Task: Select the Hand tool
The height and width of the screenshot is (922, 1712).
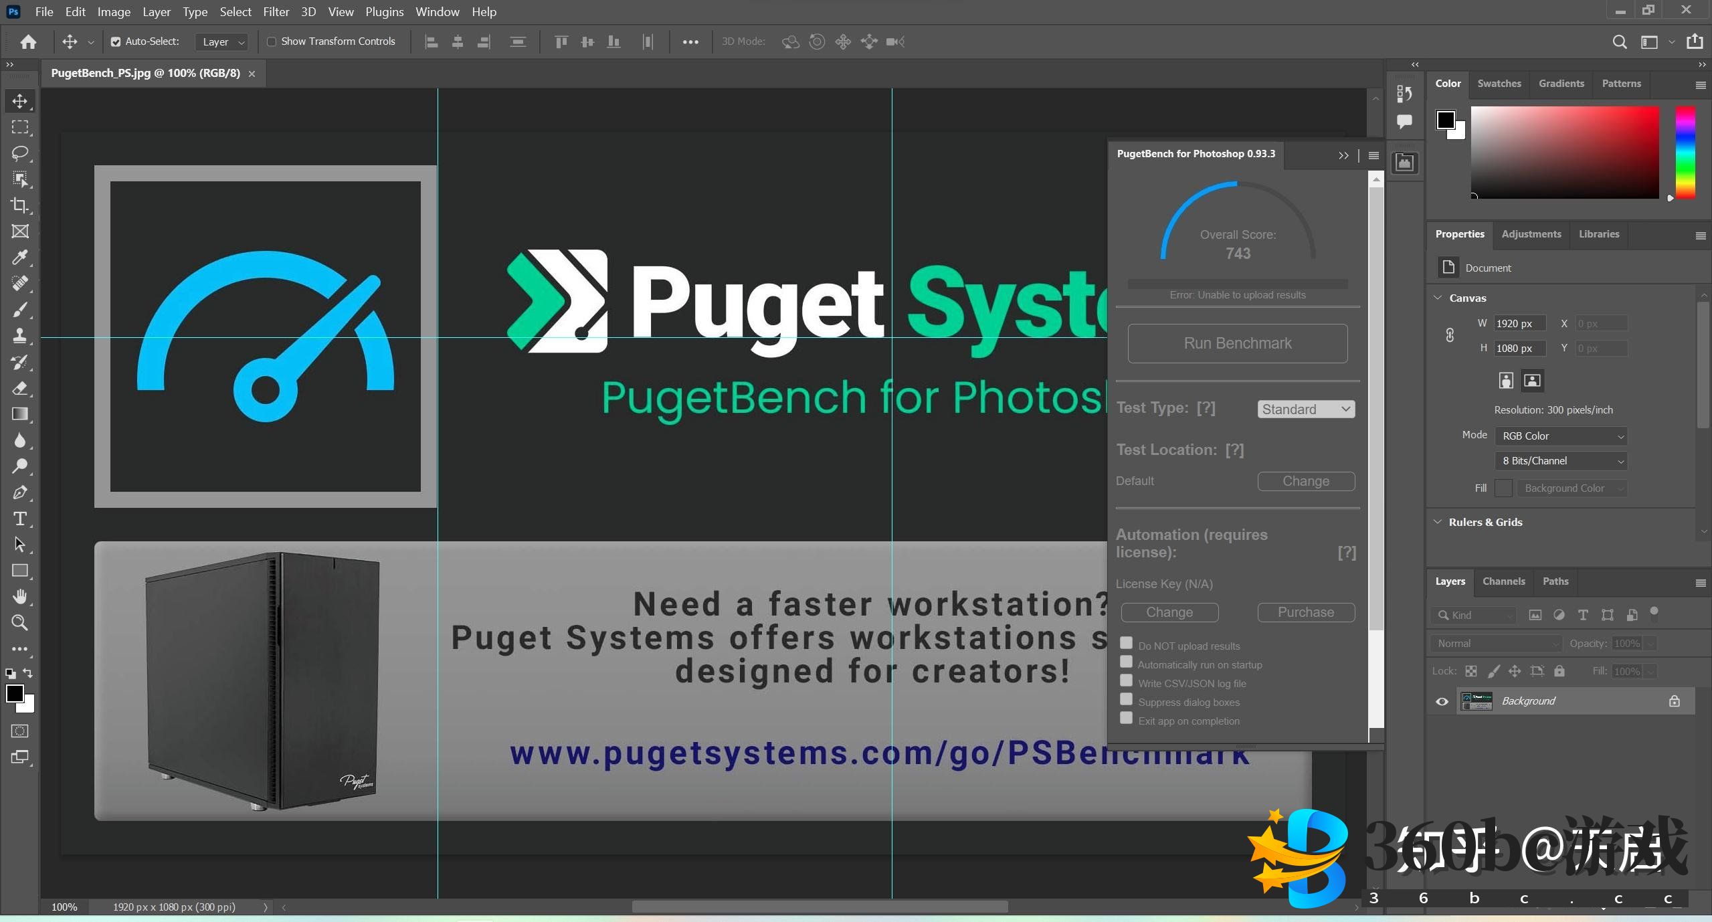Action: [19, 596]
